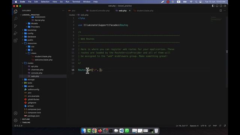240x135 pixels.
Task: Open the Search view in the activity bar
Action: (15, 19)
